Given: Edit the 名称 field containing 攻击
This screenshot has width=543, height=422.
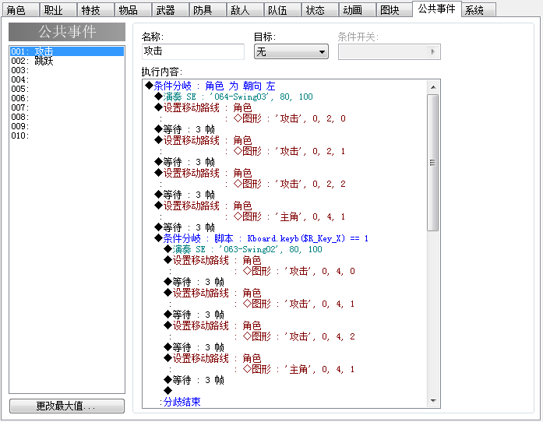Looking at the screenshot, I should tap(193, 51).
